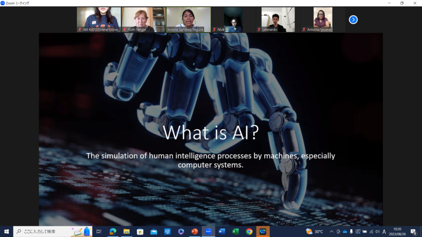Open the purple-blue hexagon app on the taskbar
Viewport: 422px width, 237px height.
pyautogui.click(x=181, y=231)
